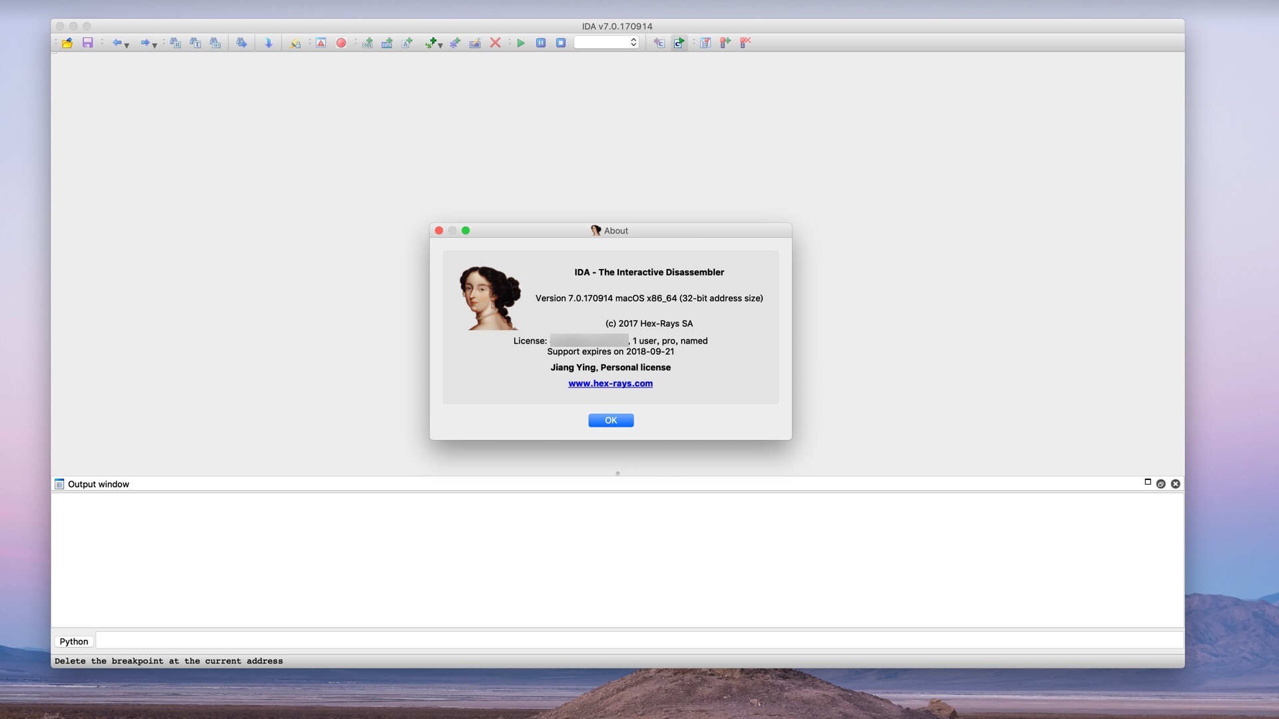The width and height of the screenshot is (1279, 719).
Task: Click 'Jiang Ying, Personal license' text
Action: tap(611, 367)
